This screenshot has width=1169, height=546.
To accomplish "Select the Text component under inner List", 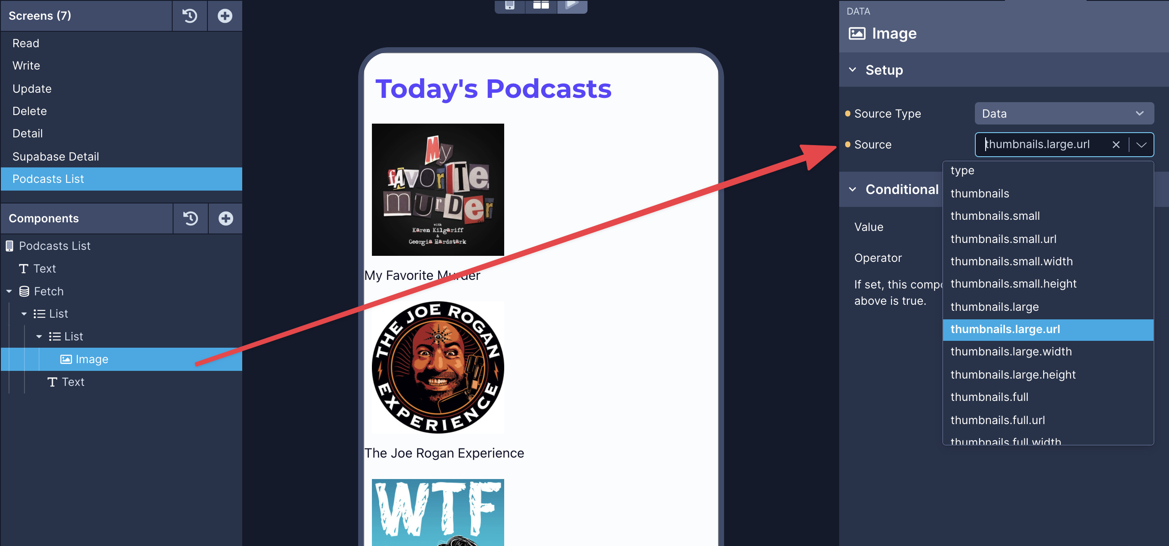I will coord(66,382).
